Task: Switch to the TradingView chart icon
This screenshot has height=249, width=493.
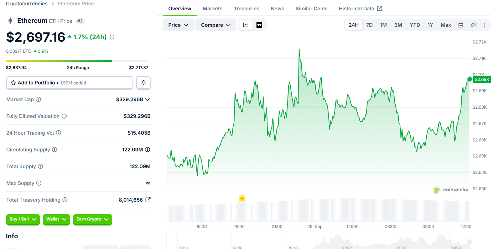Action: point(259,25)
